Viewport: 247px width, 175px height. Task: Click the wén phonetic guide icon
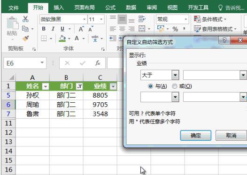pos(95,38)
